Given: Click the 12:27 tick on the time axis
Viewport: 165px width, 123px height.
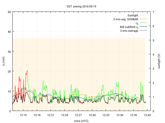Looking at the screenshot, I should [x=78, y=115].
